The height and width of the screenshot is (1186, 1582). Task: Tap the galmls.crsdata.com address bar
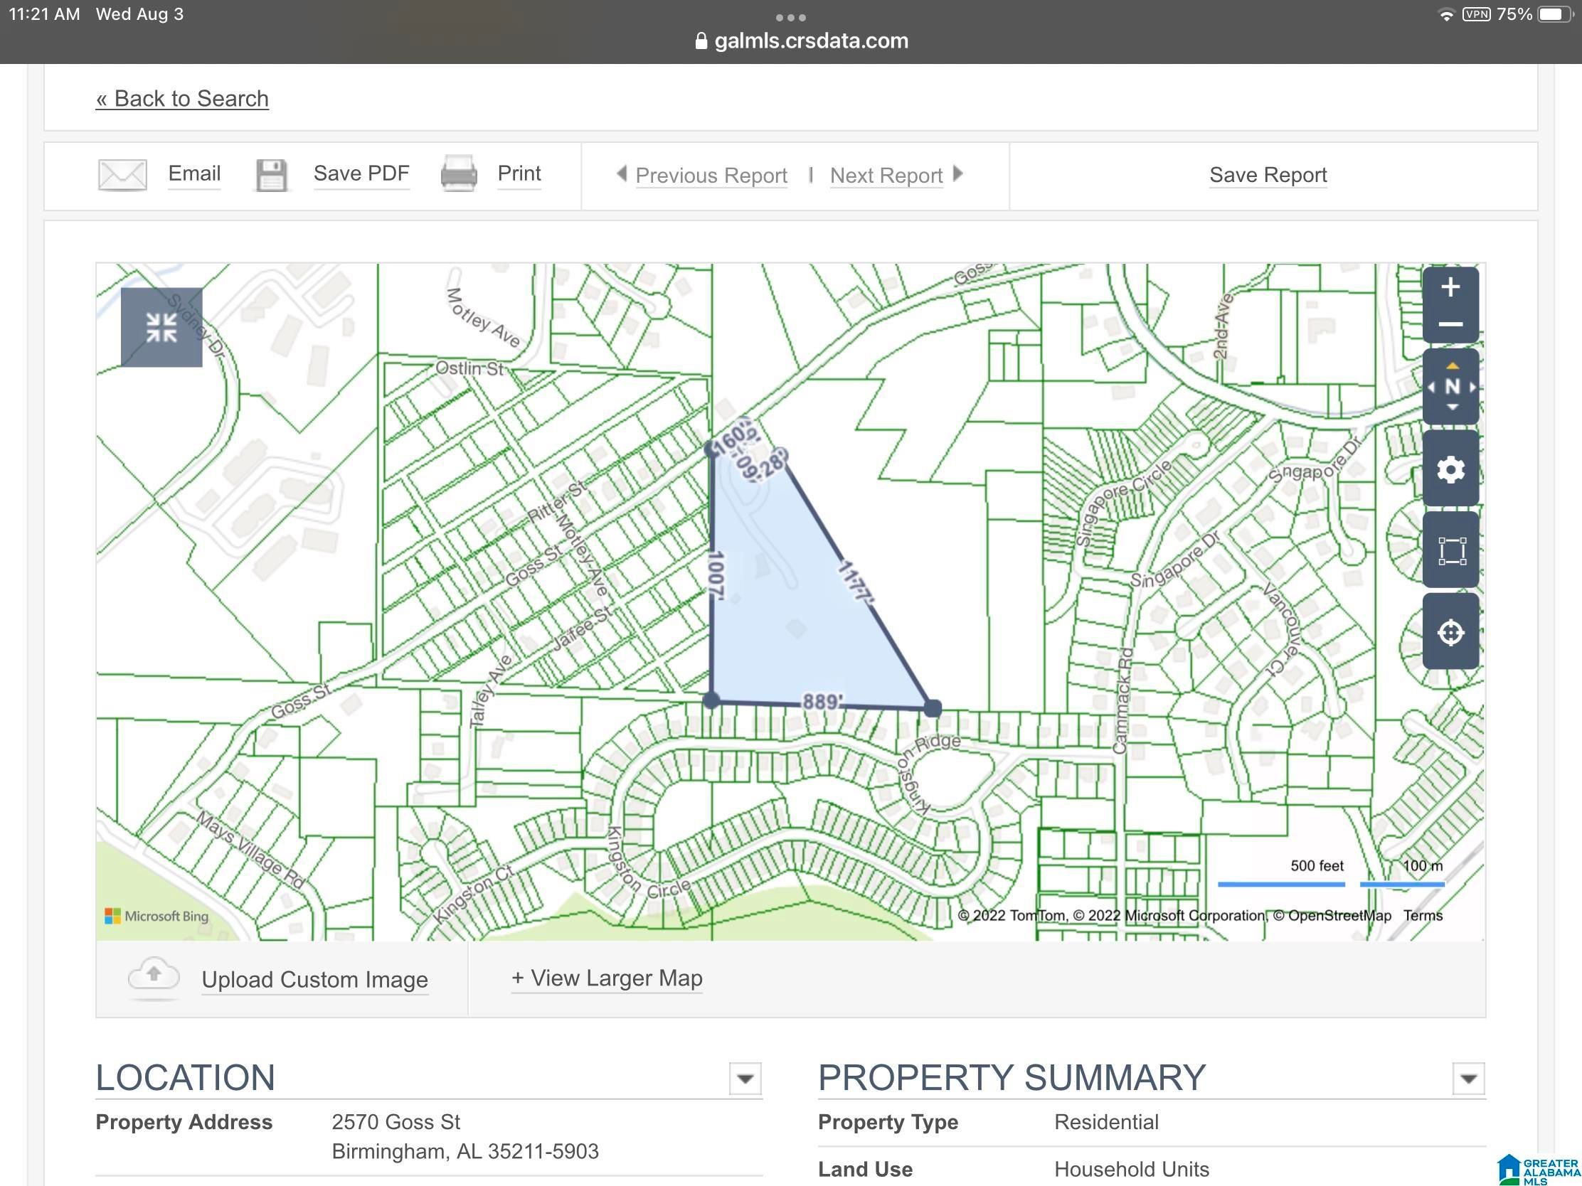click(802, 41)
